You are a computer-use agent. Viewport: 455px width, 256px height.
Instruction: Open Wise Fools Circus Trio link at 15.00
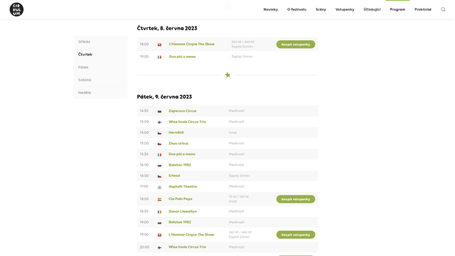point(187,122)
